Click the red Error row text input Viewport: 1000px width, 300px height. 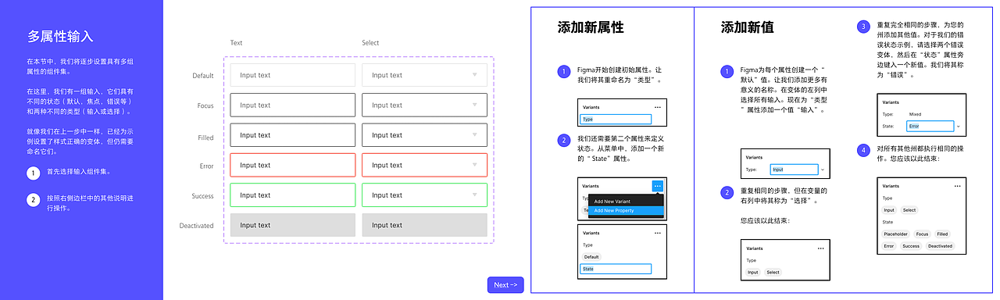293,165
